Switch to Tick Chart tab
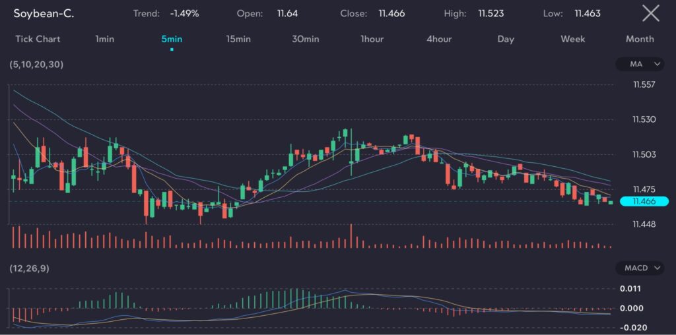 pos(38,39)
